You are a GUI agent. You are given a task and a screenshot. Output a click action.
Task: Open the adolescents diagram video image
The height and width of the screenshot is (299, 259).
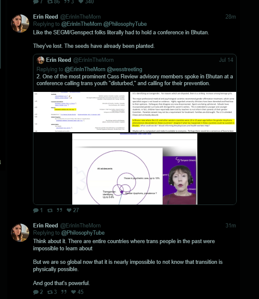pyautogui.click(x=135, y=169)
